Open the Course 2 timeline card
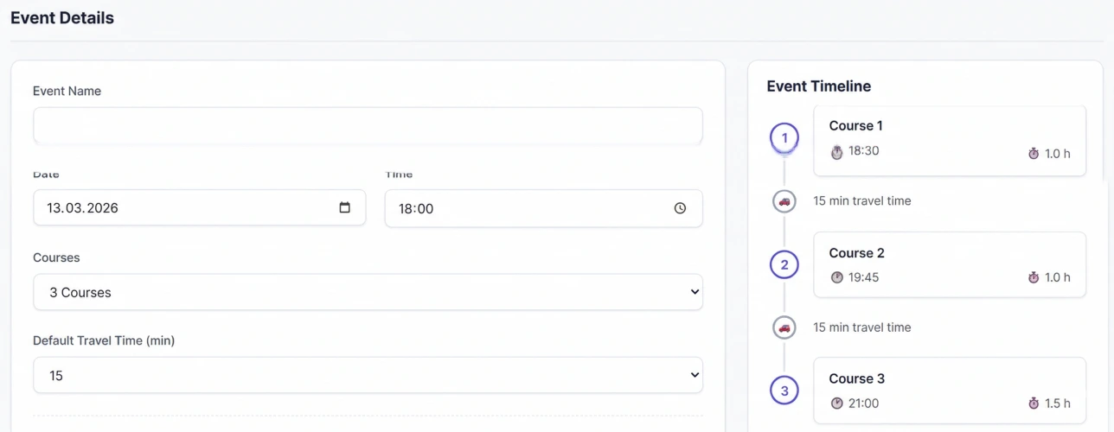Image resolution: width=1114 pixels, height=432 pixels. pos(950,264)
